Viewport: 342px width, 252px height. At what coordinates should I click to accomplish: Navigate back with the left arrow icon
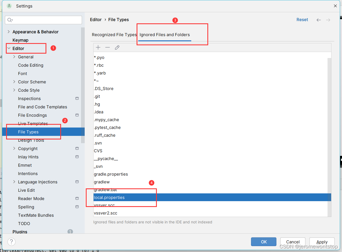(x=319, y=20)
